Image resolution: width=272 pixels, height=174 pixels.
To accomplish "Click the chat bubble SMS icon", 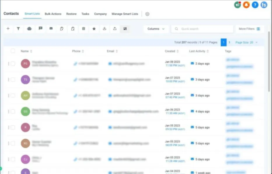I will pyautogui.click(x=40, y=28).
